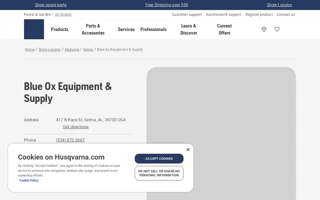
Task: Click Accept Cookies button
Action: (159, 159)
